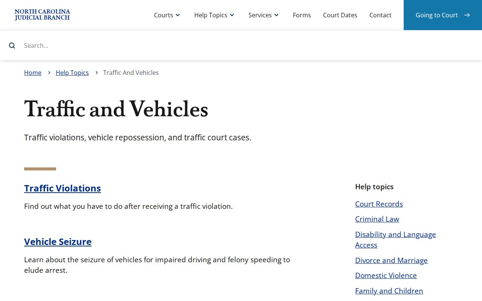
Task: Open Criminal Law help topic
Action: pos(377,219)
